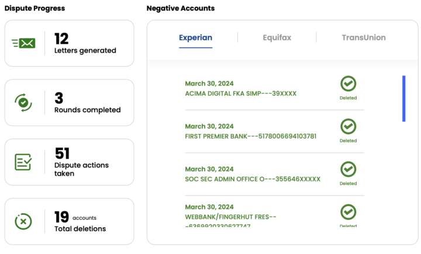Viewport: 421px width, 254px height.
Task: Click March 30, 2024 date above FIRST PREMIER
Action: (x=209, y=126)
